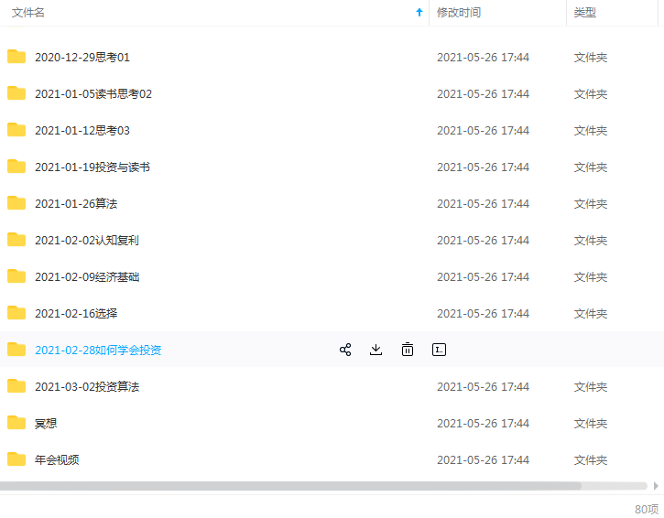Open folder 2021-01-12思考03
Viewport: 664px width, 518px height.
tap(82, 130)
